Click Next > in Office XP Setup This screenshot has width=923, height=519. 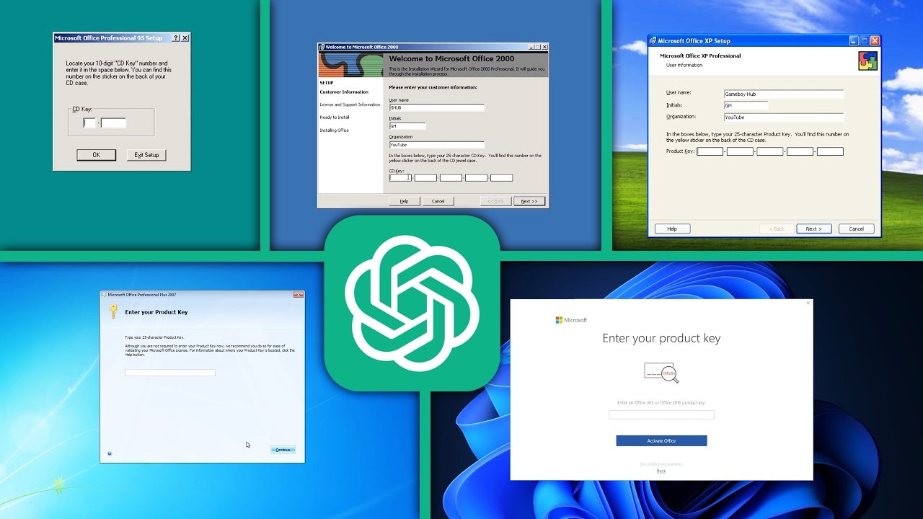814,229
